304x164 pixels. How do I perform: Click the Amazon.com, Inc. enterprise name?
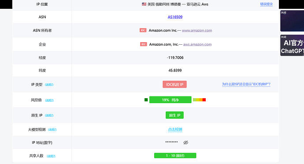click(x=163, y=44)
